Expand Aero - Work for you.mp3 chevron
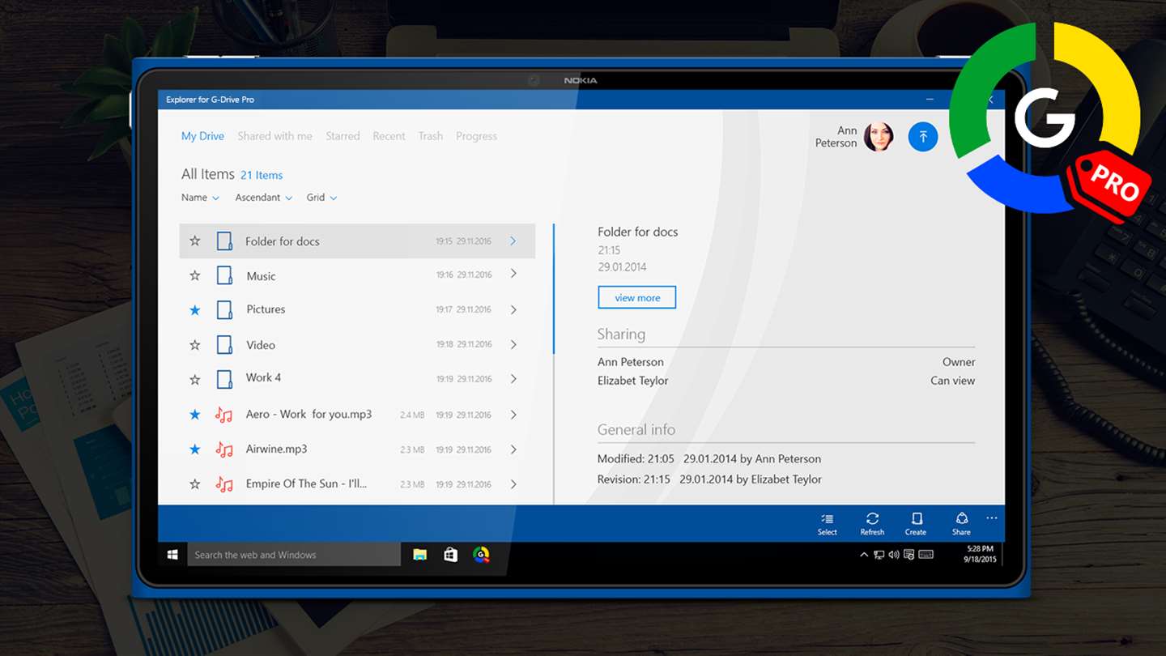Viewport: 1166px width, 656px height. point(513,415)
